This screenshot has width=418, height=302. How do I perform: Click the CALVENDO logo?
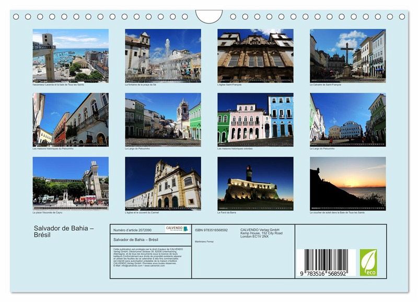tap(177, 229)
